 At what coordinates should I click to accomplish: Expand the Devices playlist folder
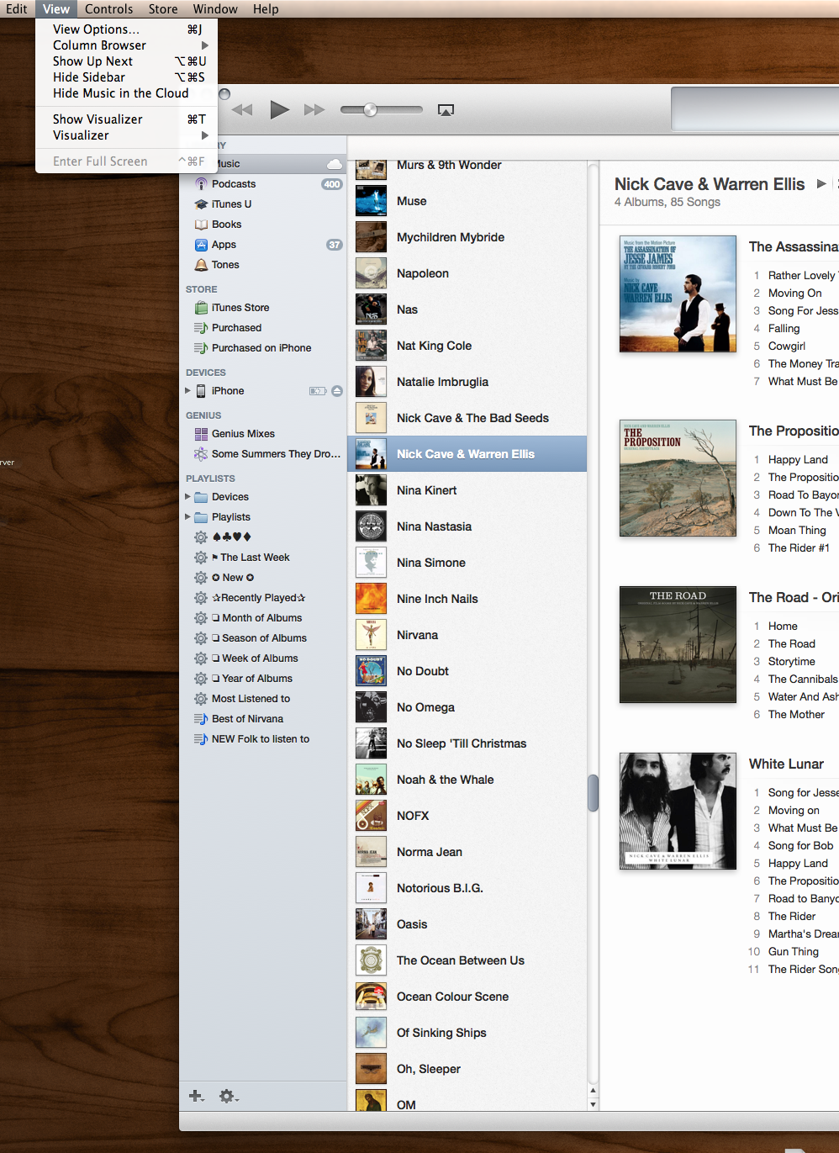pyautogui.click(x=188, y=496)
